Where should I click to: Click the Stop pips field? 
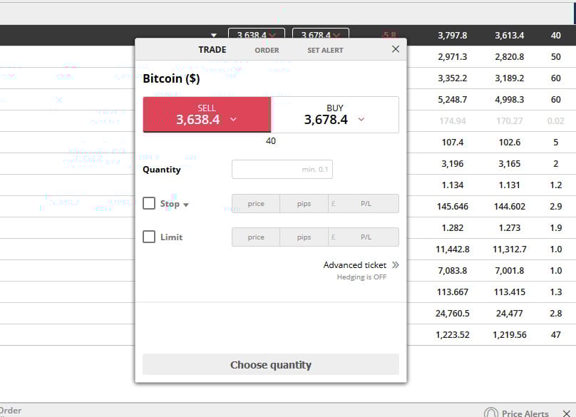coord(304,204)
